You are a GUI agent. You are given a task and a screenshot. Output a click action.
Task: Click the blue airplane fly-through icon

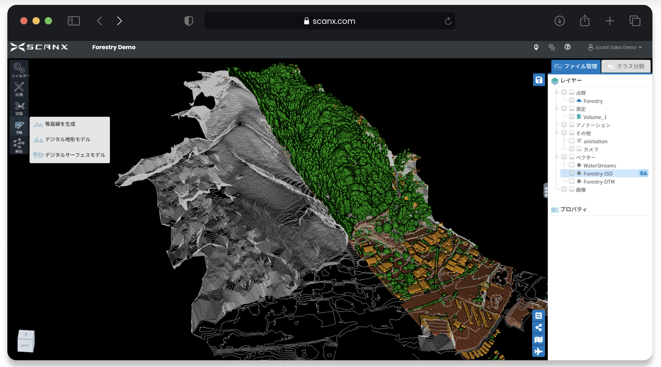[539, 351]
